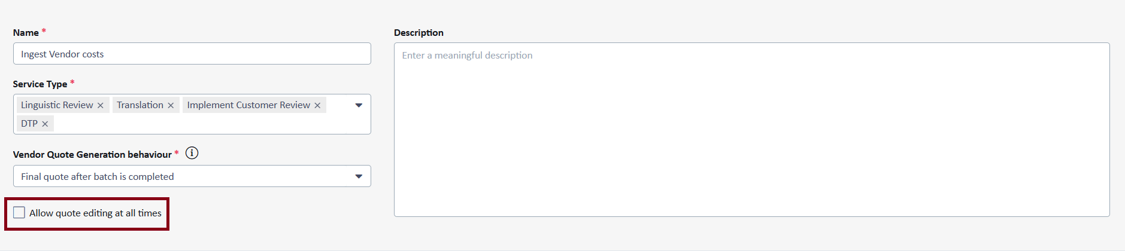Open Vendor Quote Generation dropdown arrow
Viewport: 1125px width, 251px height.
(x=359, y=176)
